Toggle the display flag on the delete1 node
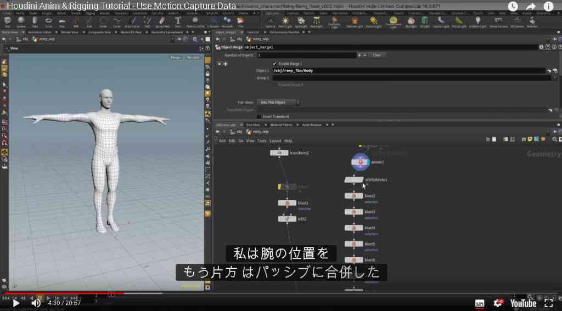 (x=367, y=162)
